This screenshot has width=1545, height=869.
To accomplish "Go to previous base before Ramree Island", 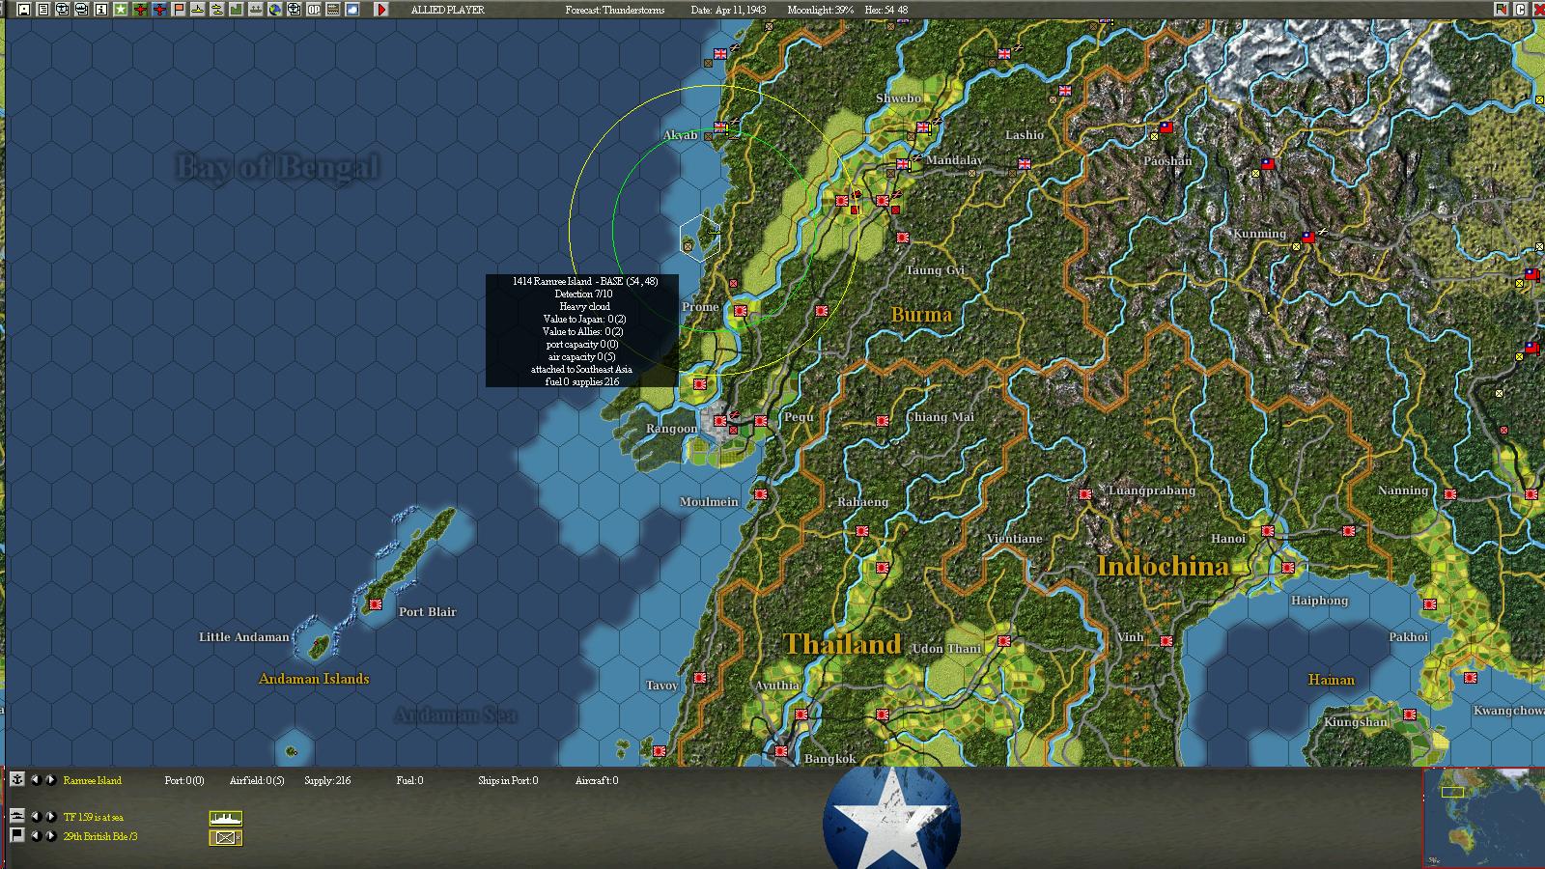I will (x=36, y=780).
